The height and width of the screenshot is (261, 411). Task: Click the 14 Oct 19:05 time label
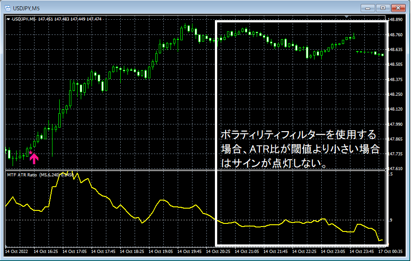(x=161, y=252)
